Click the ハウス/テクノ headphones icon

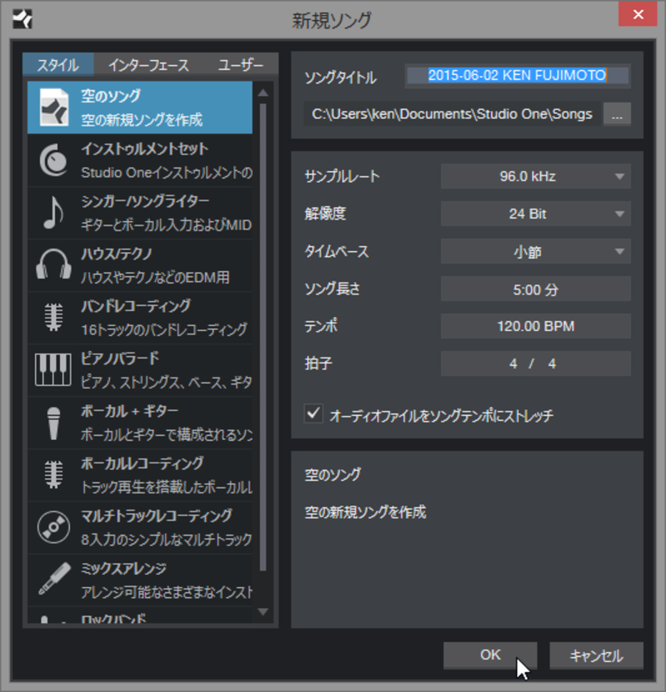coord(53,264)
